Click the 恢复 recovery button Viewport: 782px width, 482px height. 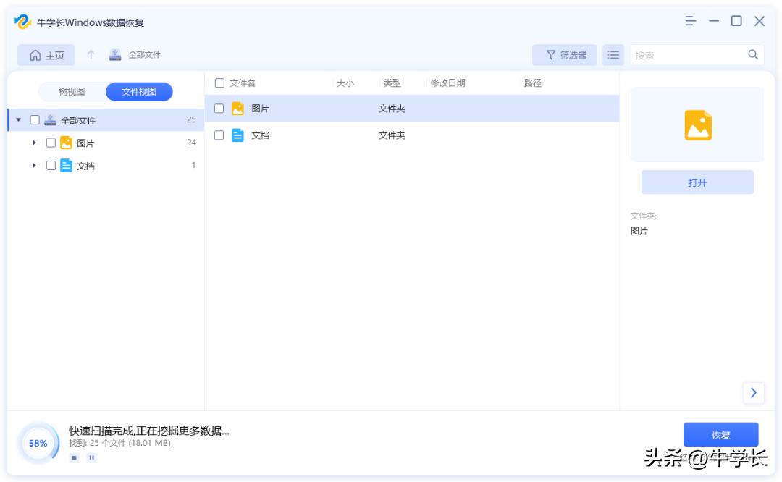pyautogui.click(x=720, y=434)
